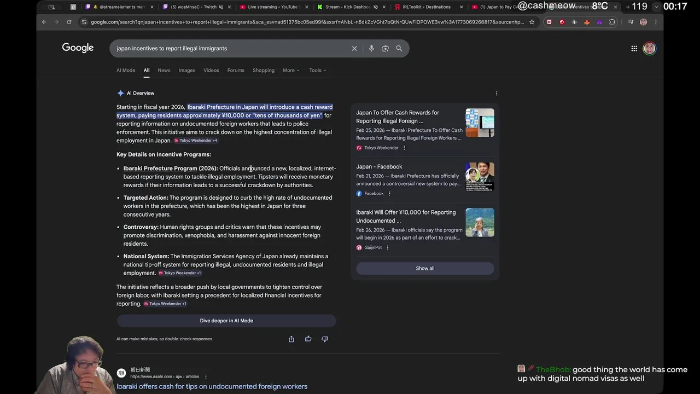Click asahi.com favicon beside result
This screenshot has height=394, width=700.
pos(121,373)
